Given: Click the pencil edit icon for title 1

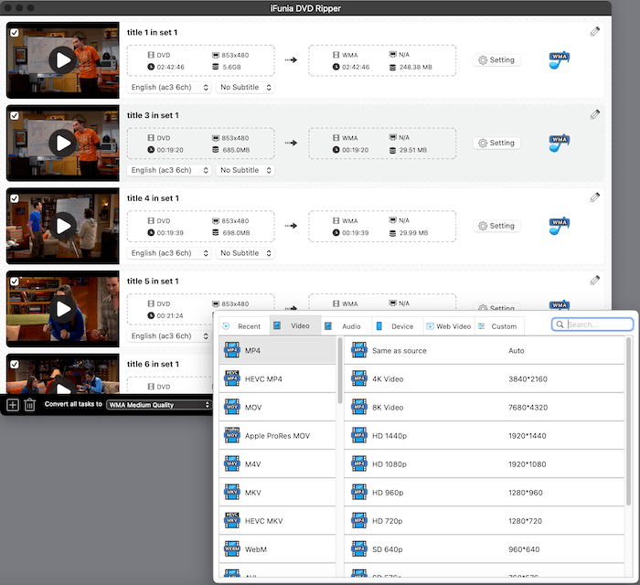Looking at the screenshot, I should coord(595,31).
